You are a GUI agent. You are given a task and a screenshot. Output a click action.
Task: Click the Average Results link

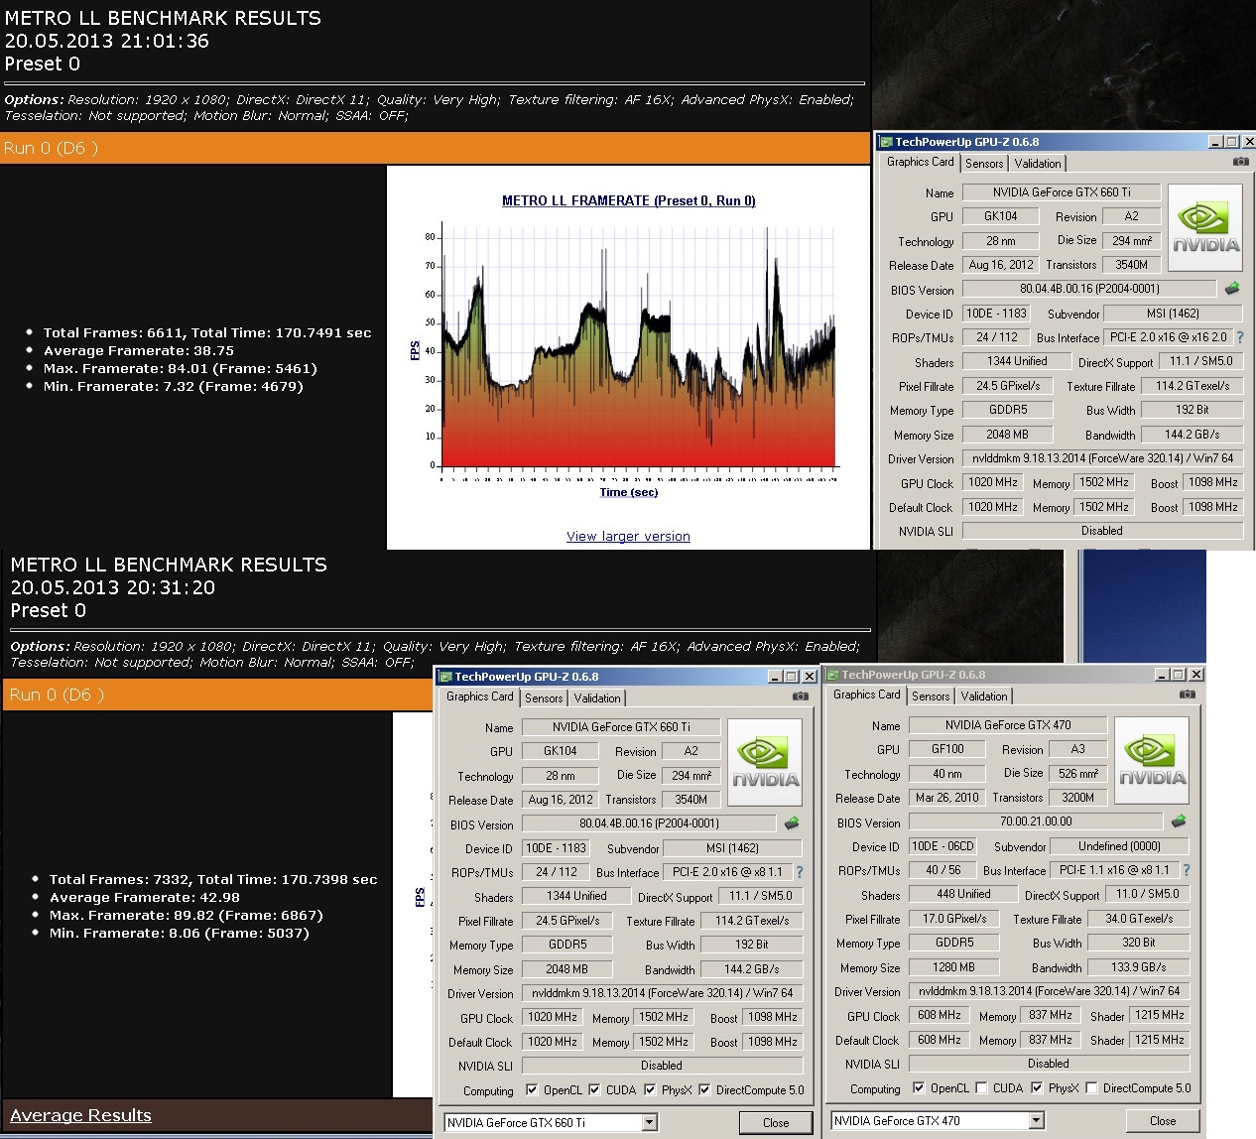pyautogui.click(x=80, y=1115)
